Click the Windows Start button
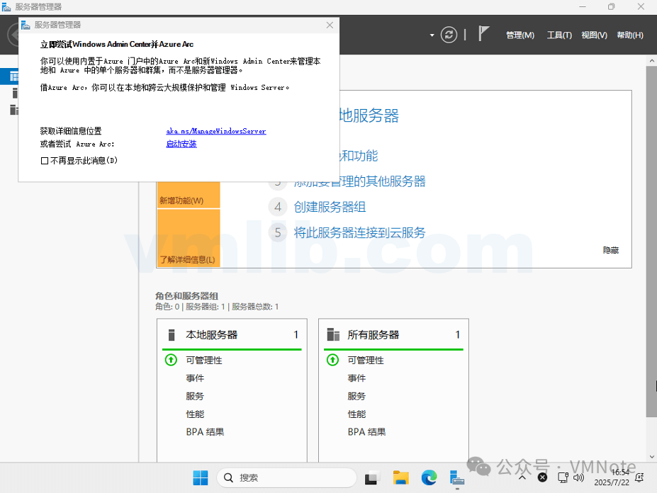Screen dimensions: 657x493 [x=201, y=477]
